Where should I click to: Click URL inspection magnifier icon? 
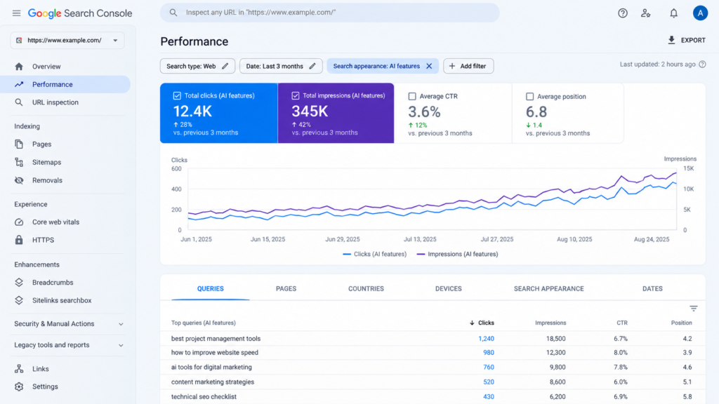tap(19, 102)
